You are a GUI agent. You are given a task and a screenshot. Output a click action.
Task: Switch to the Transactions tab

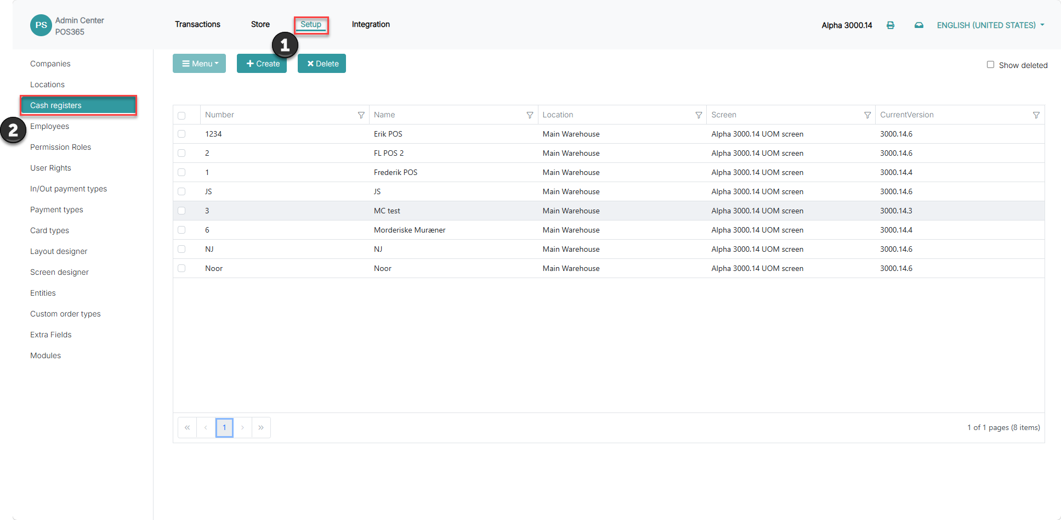pos(197,24)
